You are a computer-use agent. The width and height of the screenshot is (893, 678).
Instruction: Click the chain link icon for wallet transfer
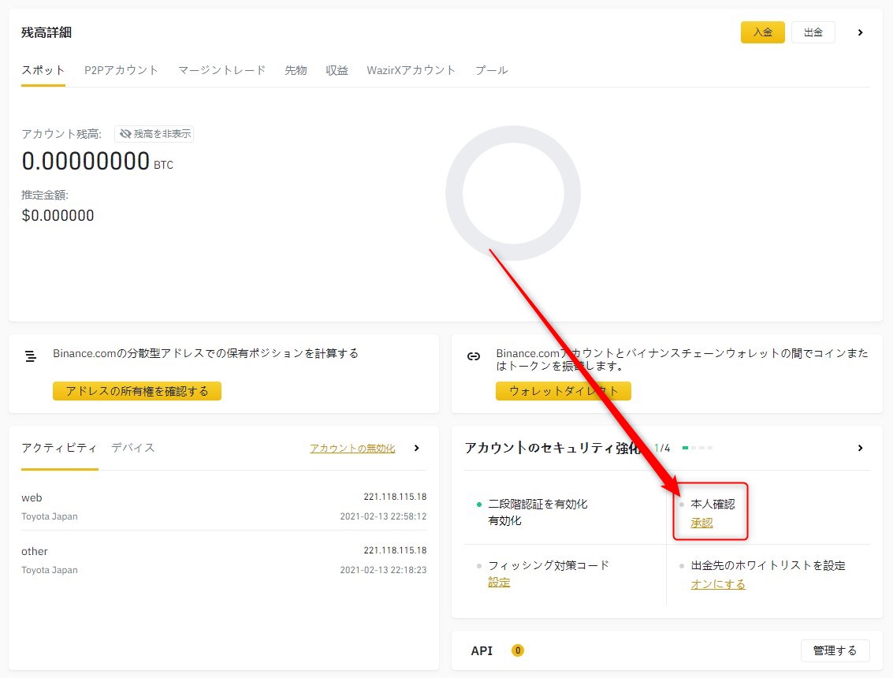click(x=474, y=356)
